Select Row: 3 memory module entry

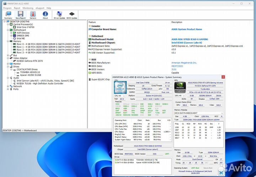[48, 52]
